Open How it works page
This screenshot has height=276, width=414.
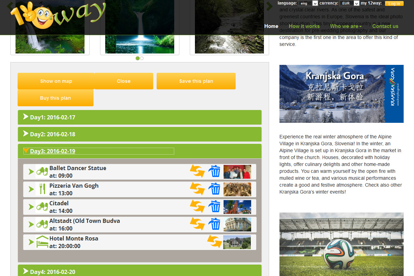point(304,26)
